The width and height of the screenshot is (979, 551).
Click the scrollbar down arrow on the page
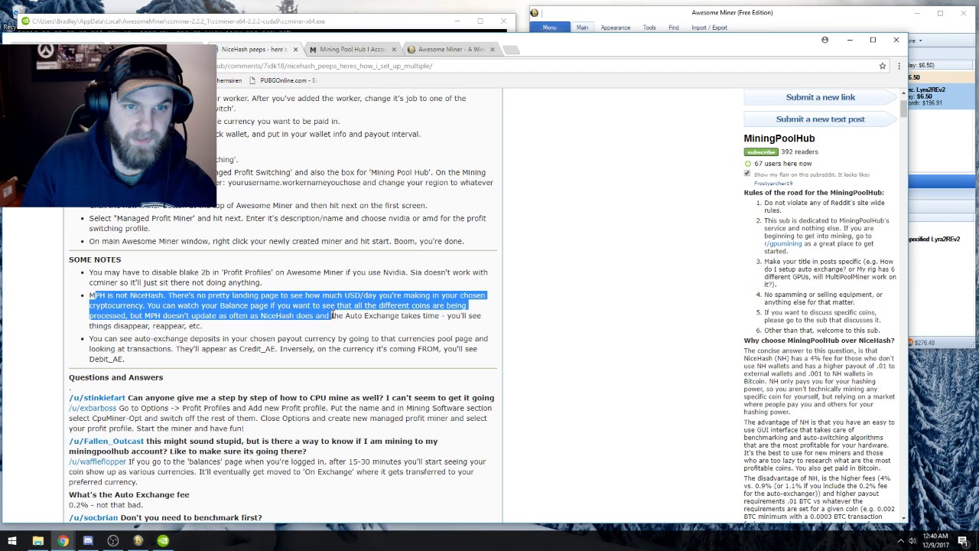coord(903,518)
